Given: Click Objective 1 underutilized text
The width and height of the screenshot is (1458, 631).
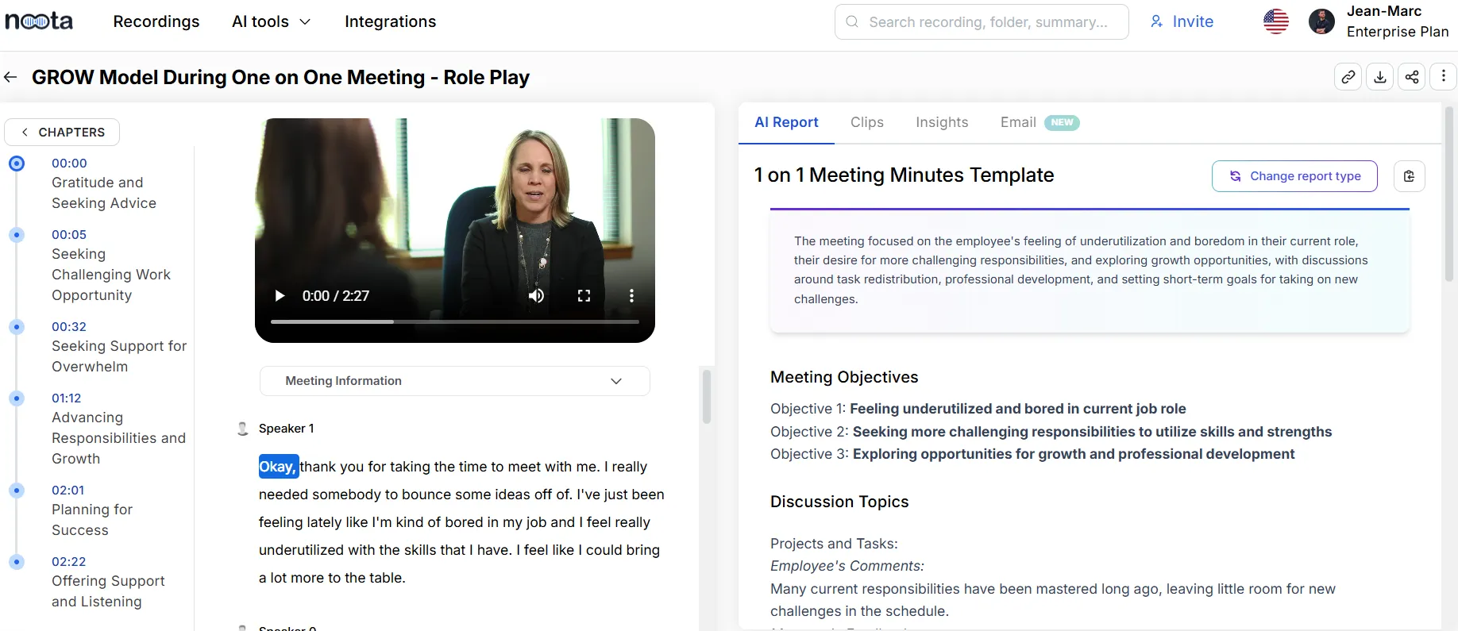Looking at the screenshot, I should pyautogui.click(x=1017, y=409).
